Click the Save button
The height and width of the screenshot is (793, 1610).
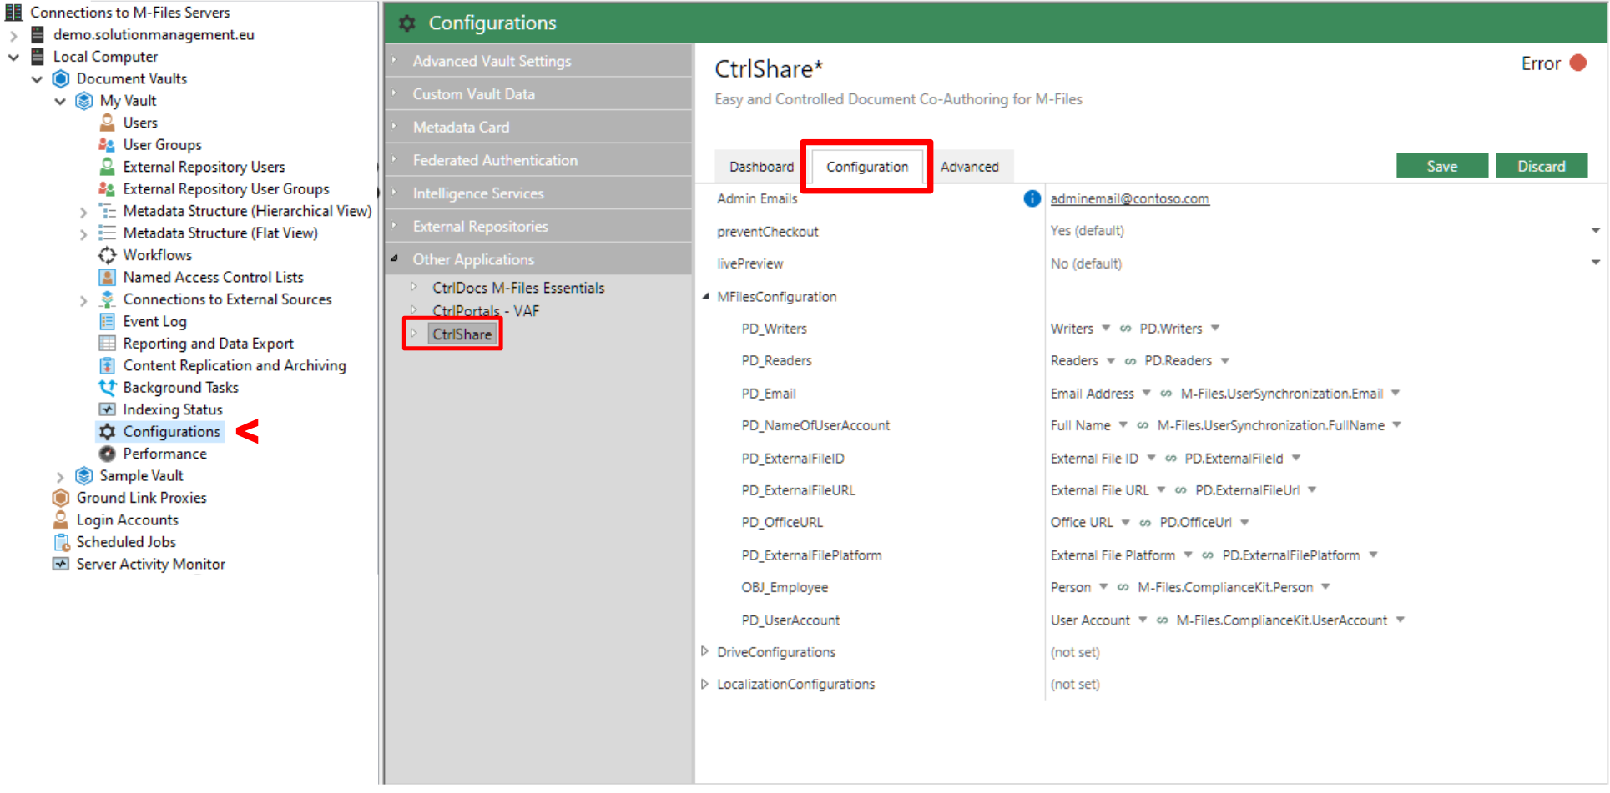pos(1441,165)
